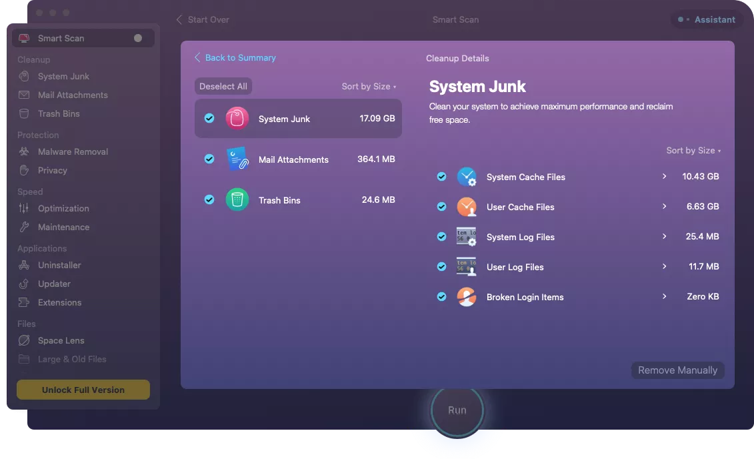Uncheck the System Cache Files item

pyautogui.click(x=441, y=177)
